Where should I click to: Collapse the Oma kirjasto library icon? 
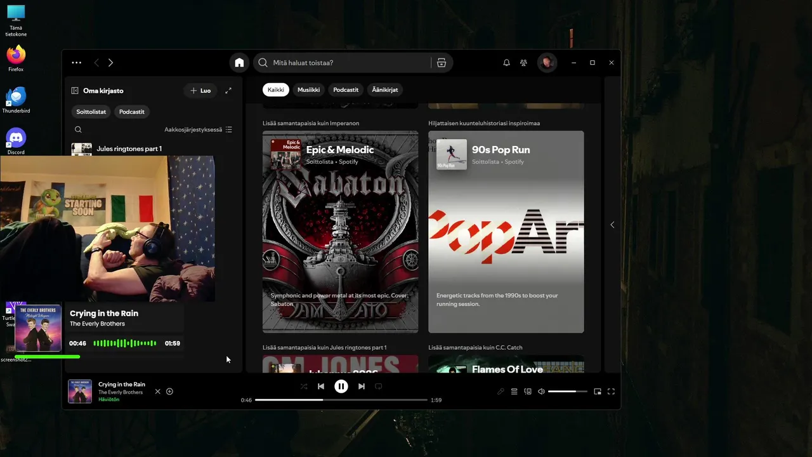point(75,91)
